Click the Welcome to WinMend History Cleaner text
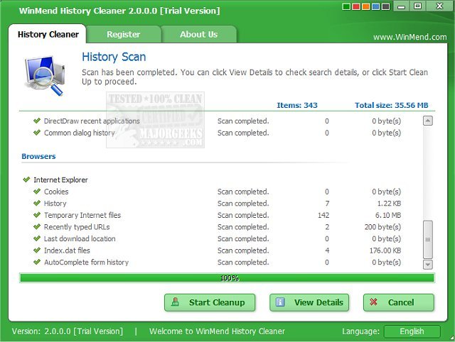Image resolution: width=455 pixels, height=342 pixels. point(217,331)
